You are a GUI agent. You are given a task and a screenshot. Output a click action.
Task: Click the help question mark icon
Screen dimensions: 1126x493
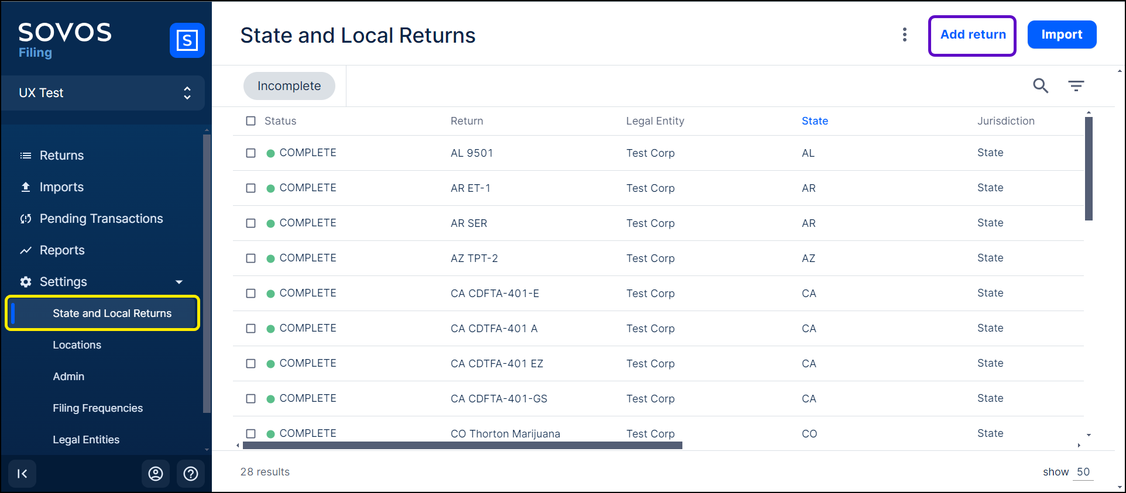click(x=191, y=474)
